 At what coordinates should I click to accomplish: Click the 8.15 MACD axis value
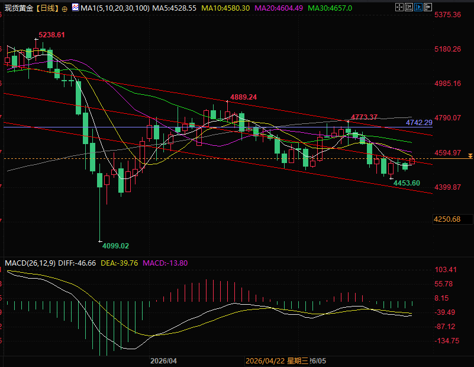pos(441,298)
